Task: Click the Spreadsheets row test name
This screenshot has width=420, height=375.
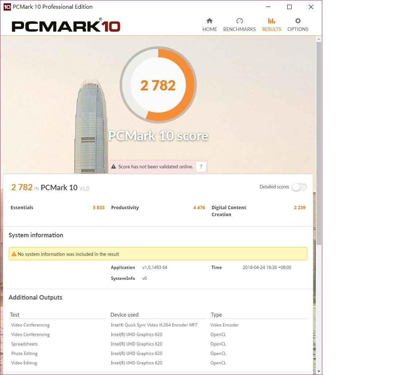Action: [x=24, y=344]
